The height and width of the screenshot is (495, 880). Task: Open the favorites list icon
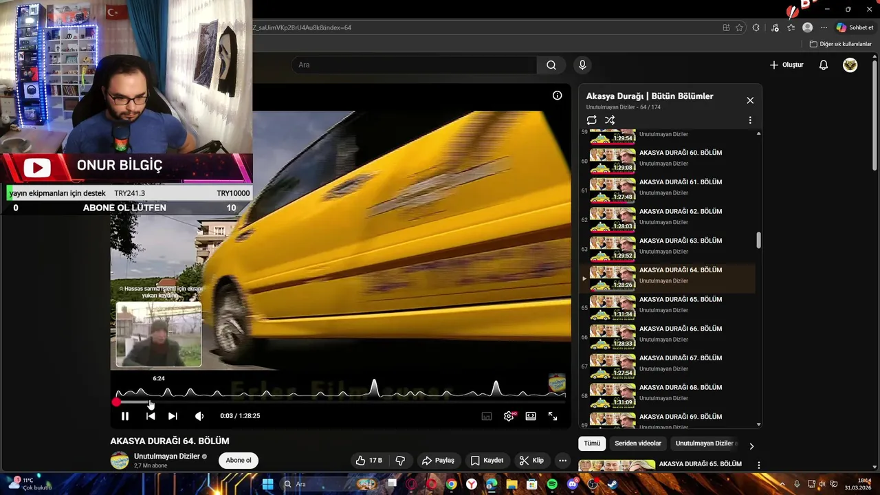[x=791, y=27]
